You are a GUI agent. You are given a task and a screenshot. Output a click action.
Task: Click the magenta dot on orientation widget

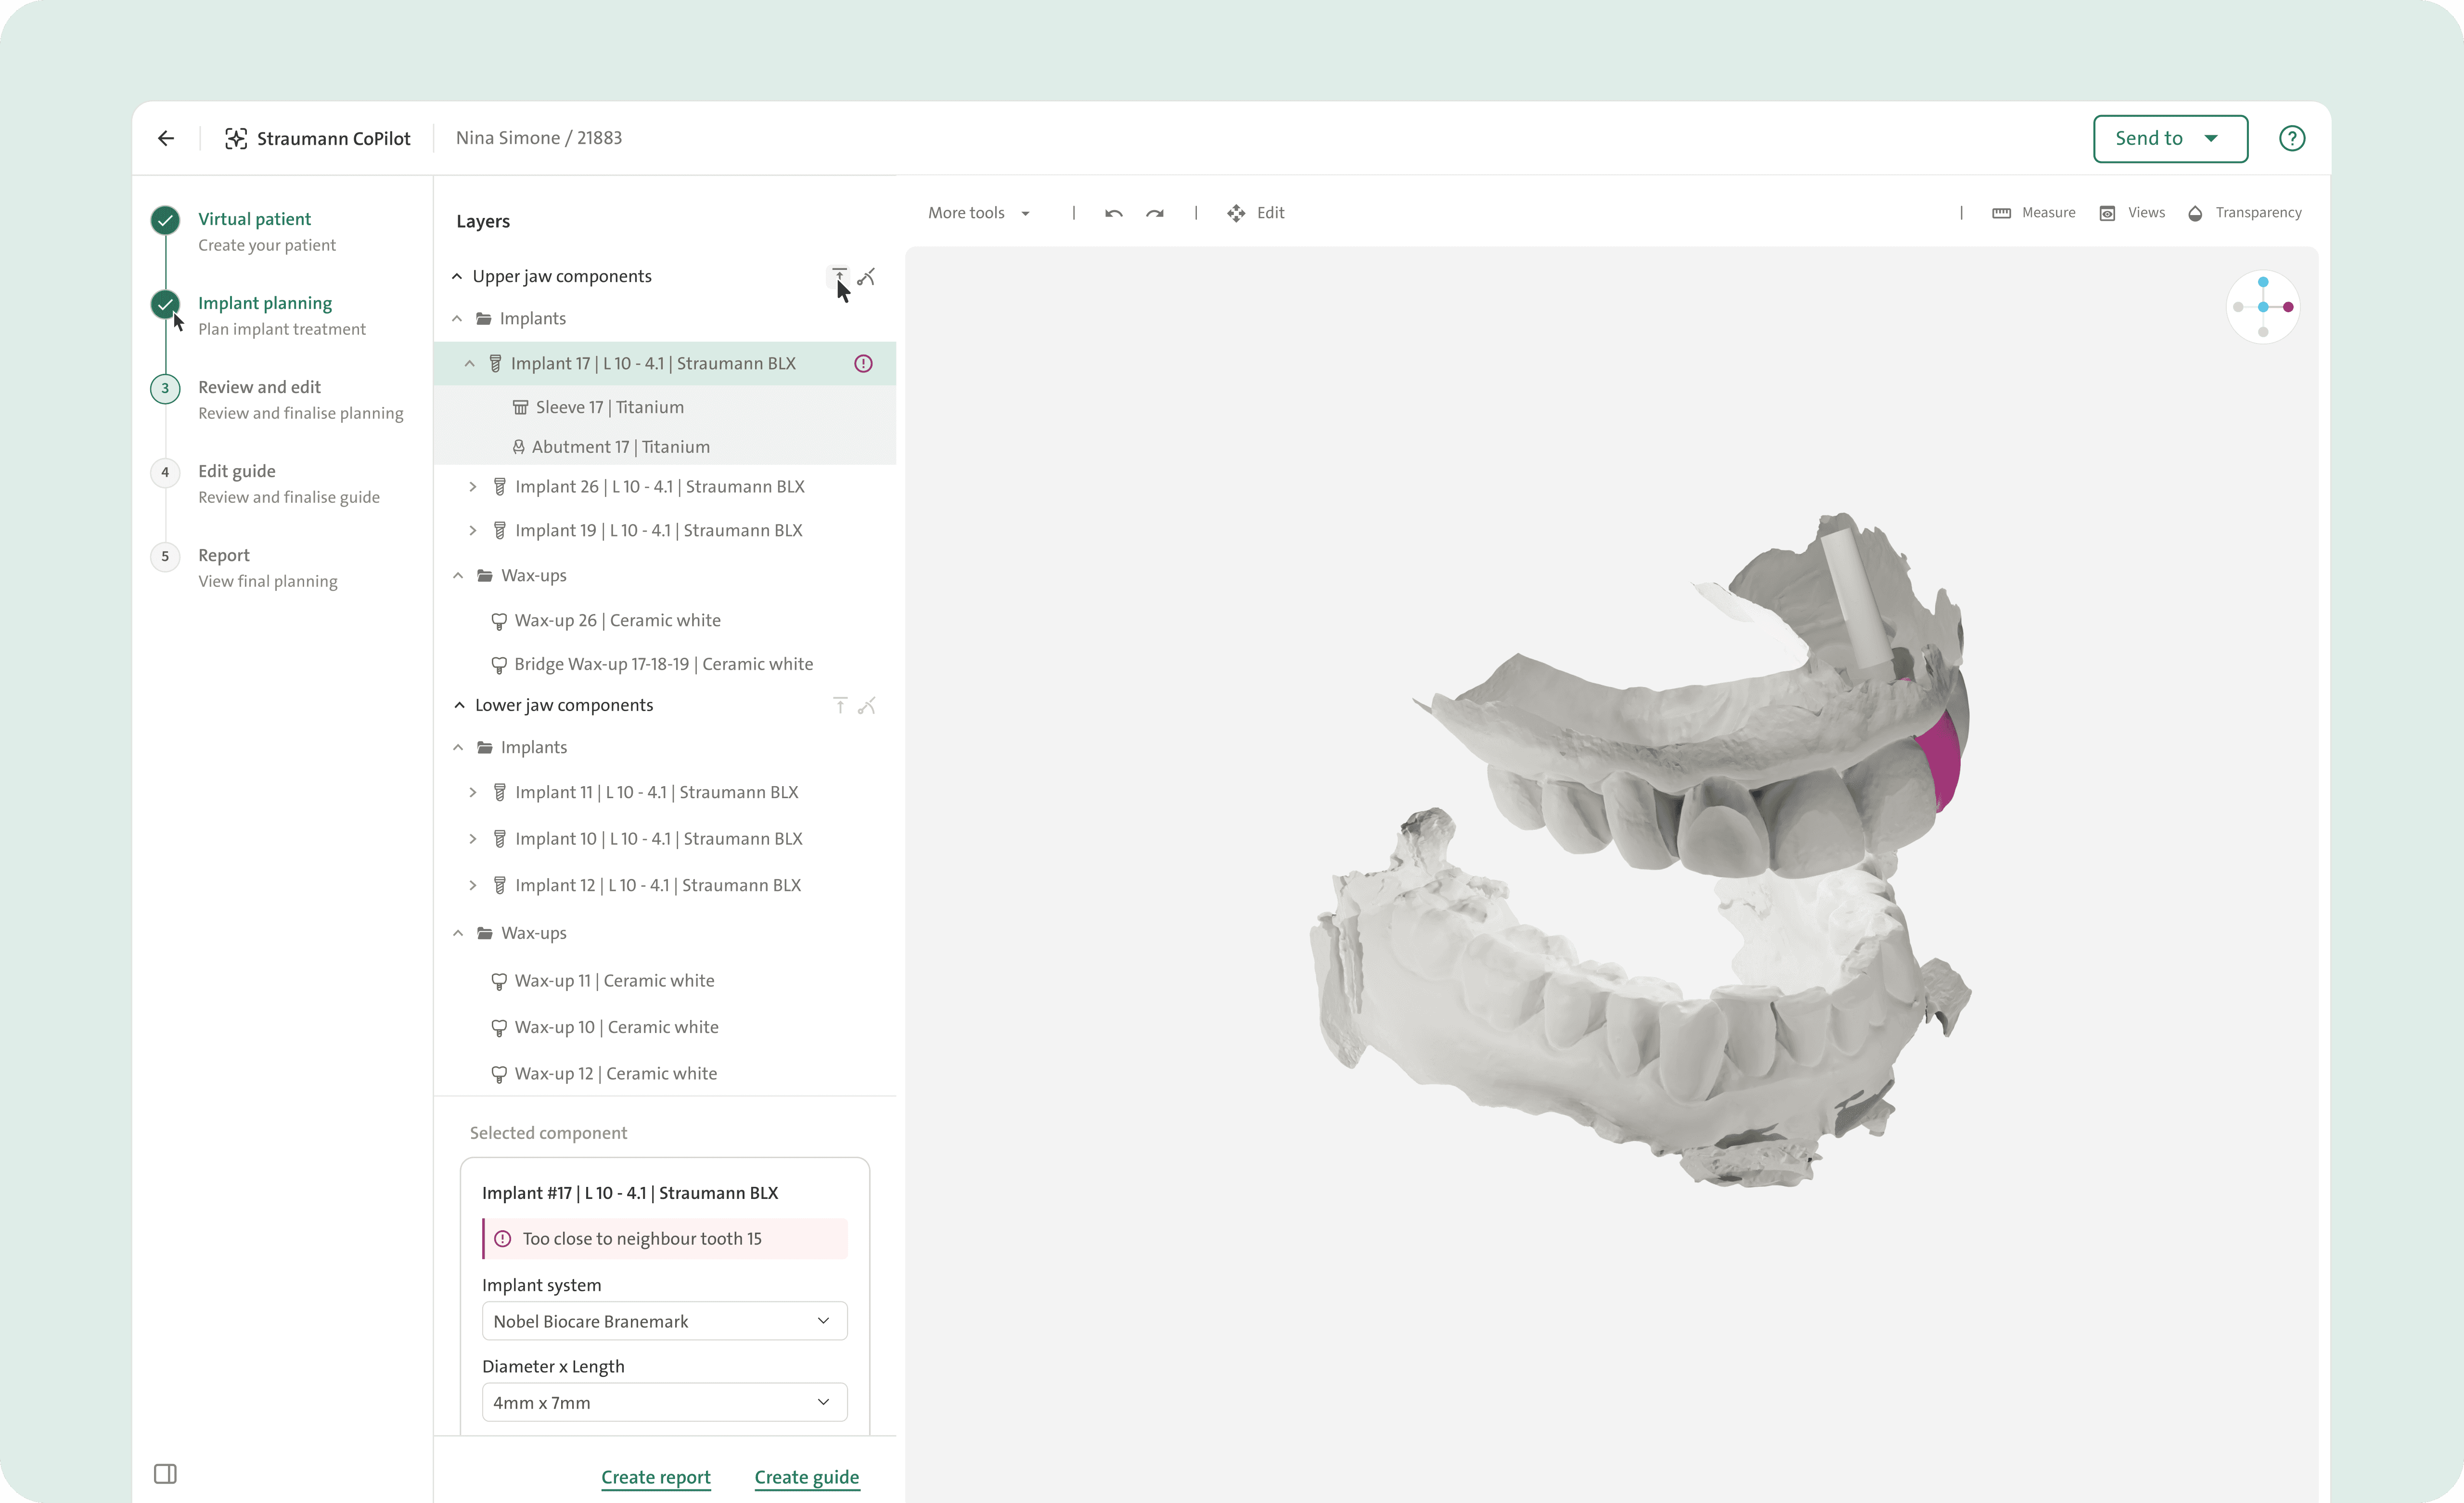[2288, 307]
